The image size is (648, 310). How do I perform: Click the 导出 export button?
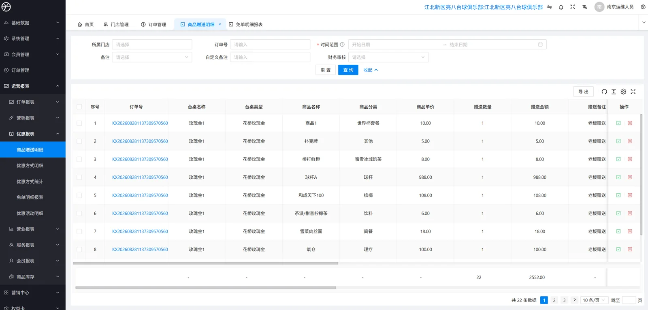tap(583, 92)
